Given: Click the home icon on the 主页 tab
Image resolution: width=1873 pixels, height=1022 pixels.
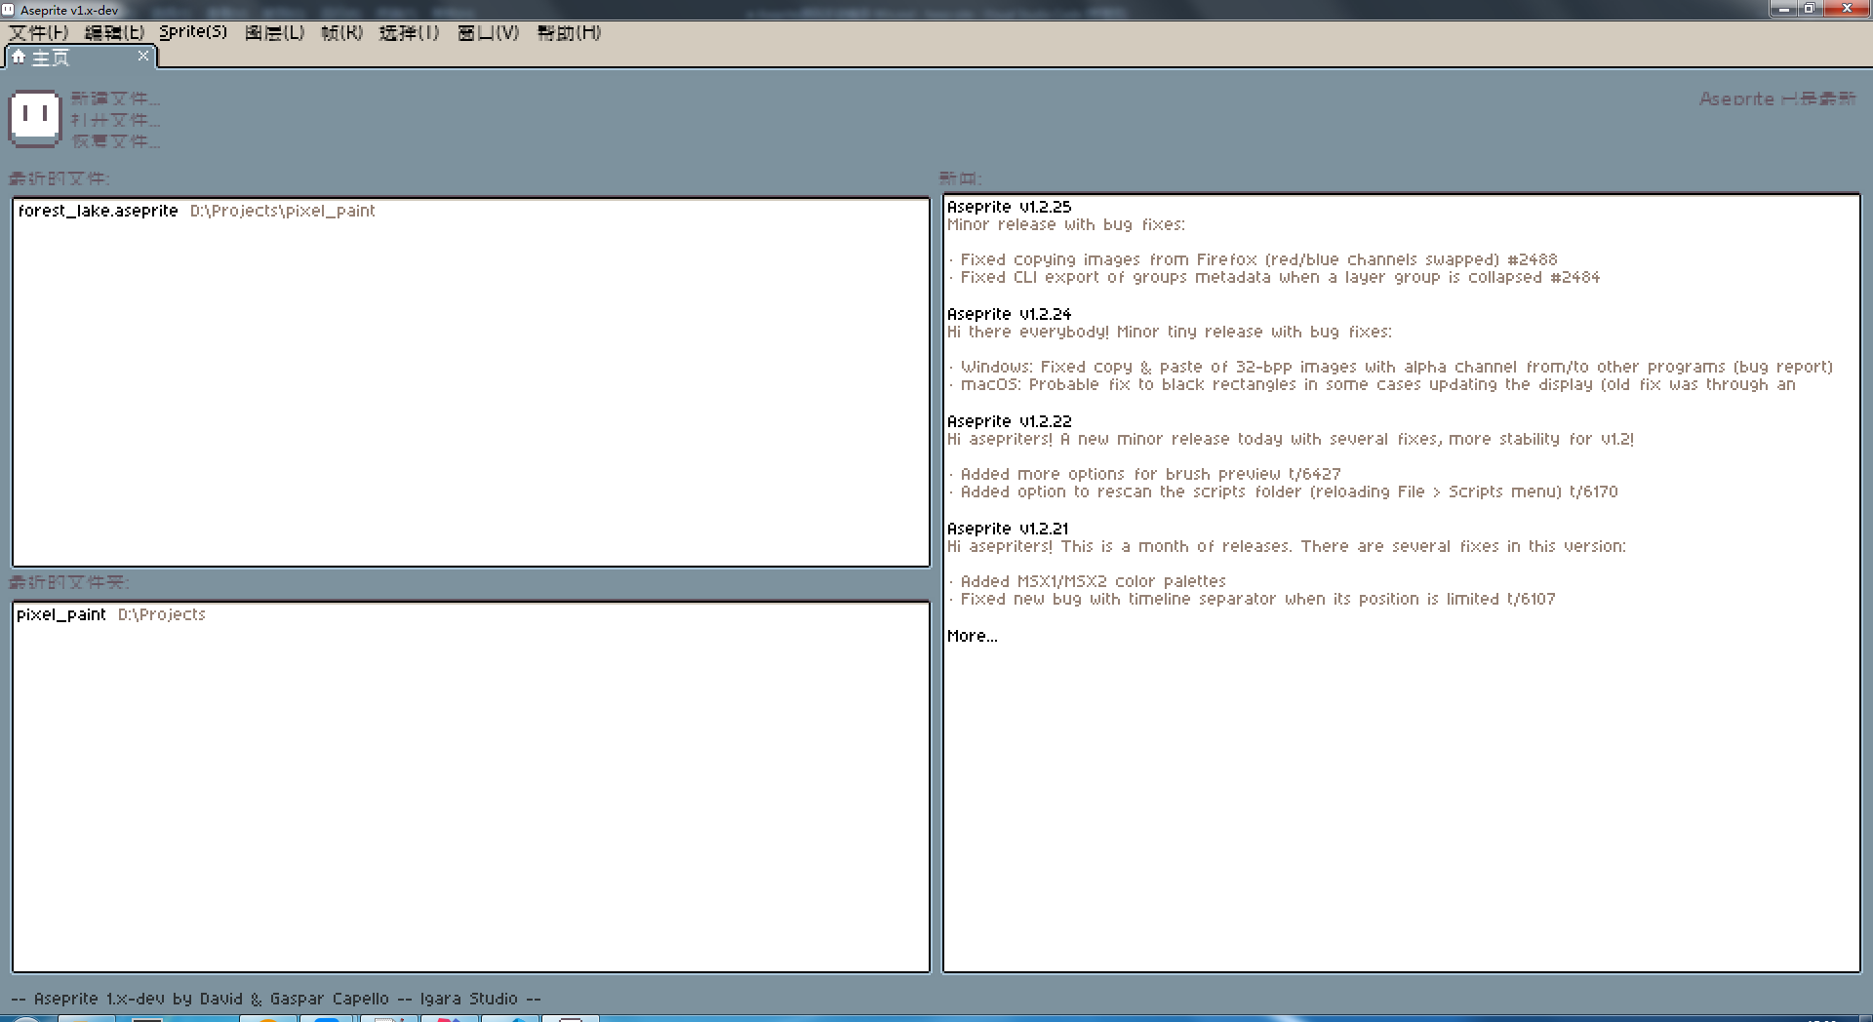Looking at the screenshot, I should tap(19, 57).
